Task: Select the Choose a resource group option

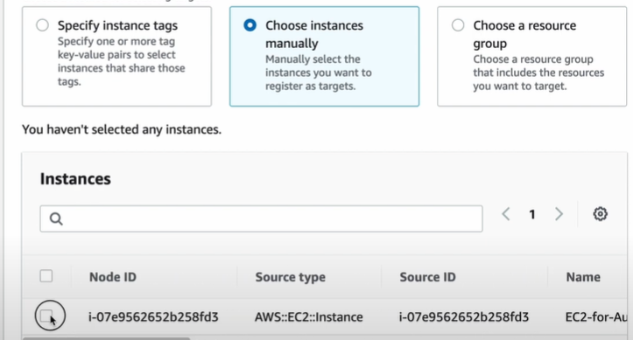Action: click(458, 25)
